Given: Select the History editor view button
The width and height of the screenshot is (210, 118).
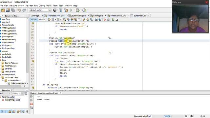Looking at the screenshot, I should tap(42, 20).
